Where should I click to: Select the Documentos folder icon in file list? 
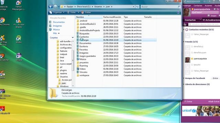coord(78,43)
